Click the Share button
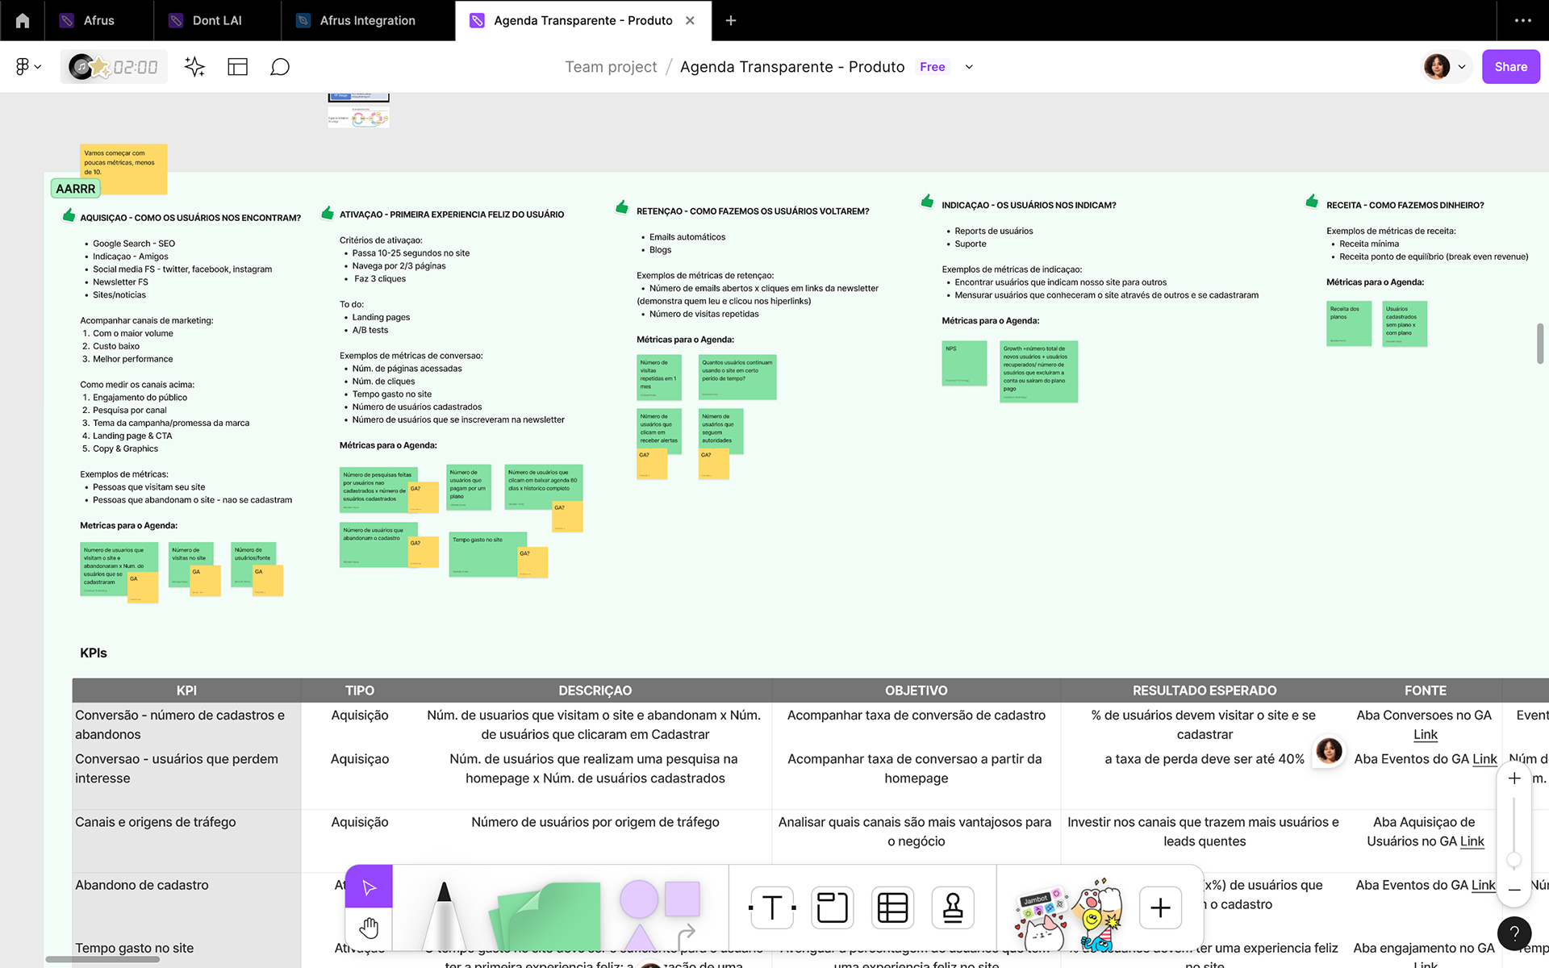The image size is (1549, 968). pos(1510,67)
